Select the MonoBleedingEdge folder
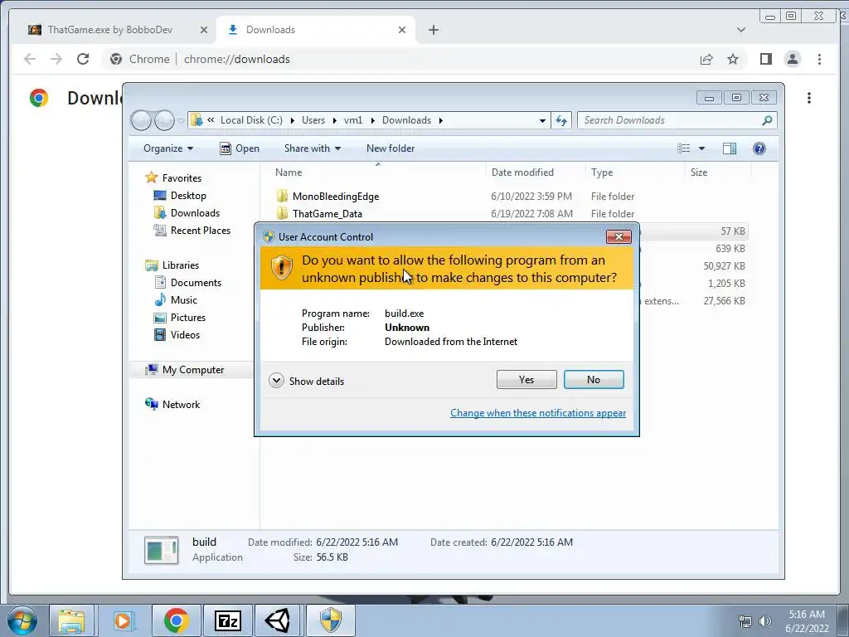The height and width of the screenshot is (637, 849). pos(336,196)
